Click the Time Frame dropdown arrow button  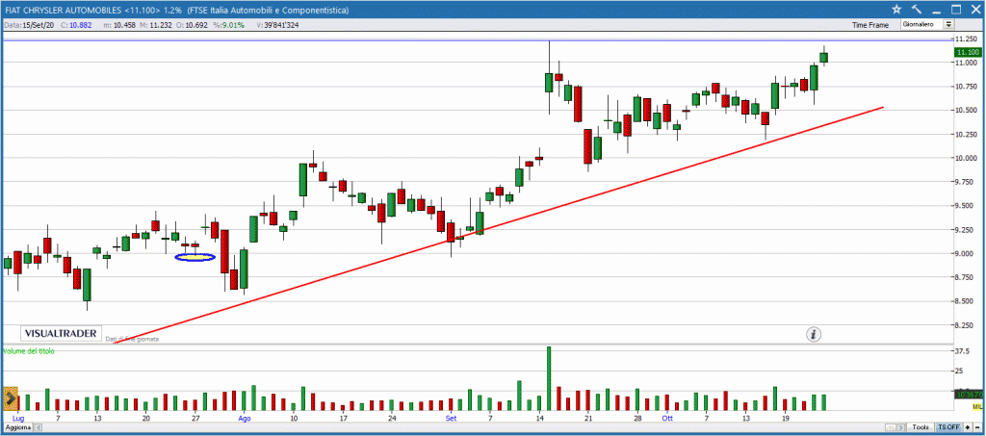click(x=948, y=24)
